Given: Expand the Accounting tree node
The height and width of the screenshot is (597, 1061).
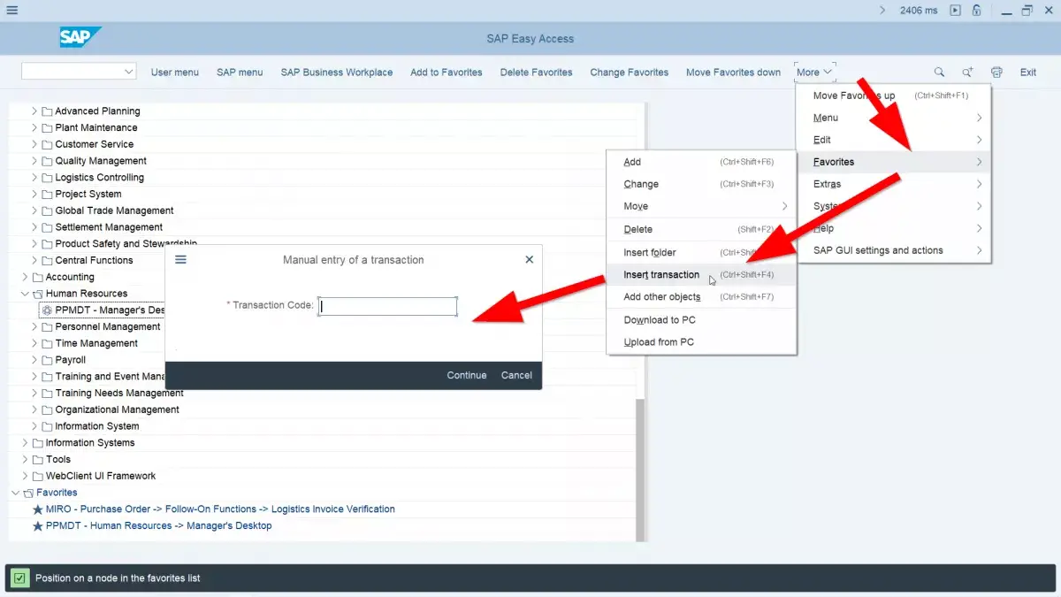Looking at the screenshot, I should pyautogui.click(x=25, y=277).
